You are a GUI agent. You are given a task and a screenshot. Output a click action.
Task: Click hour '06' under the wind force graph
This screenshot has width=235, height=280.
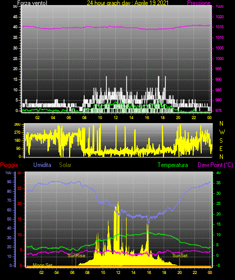pyautogui.click(x=69, y=118)
